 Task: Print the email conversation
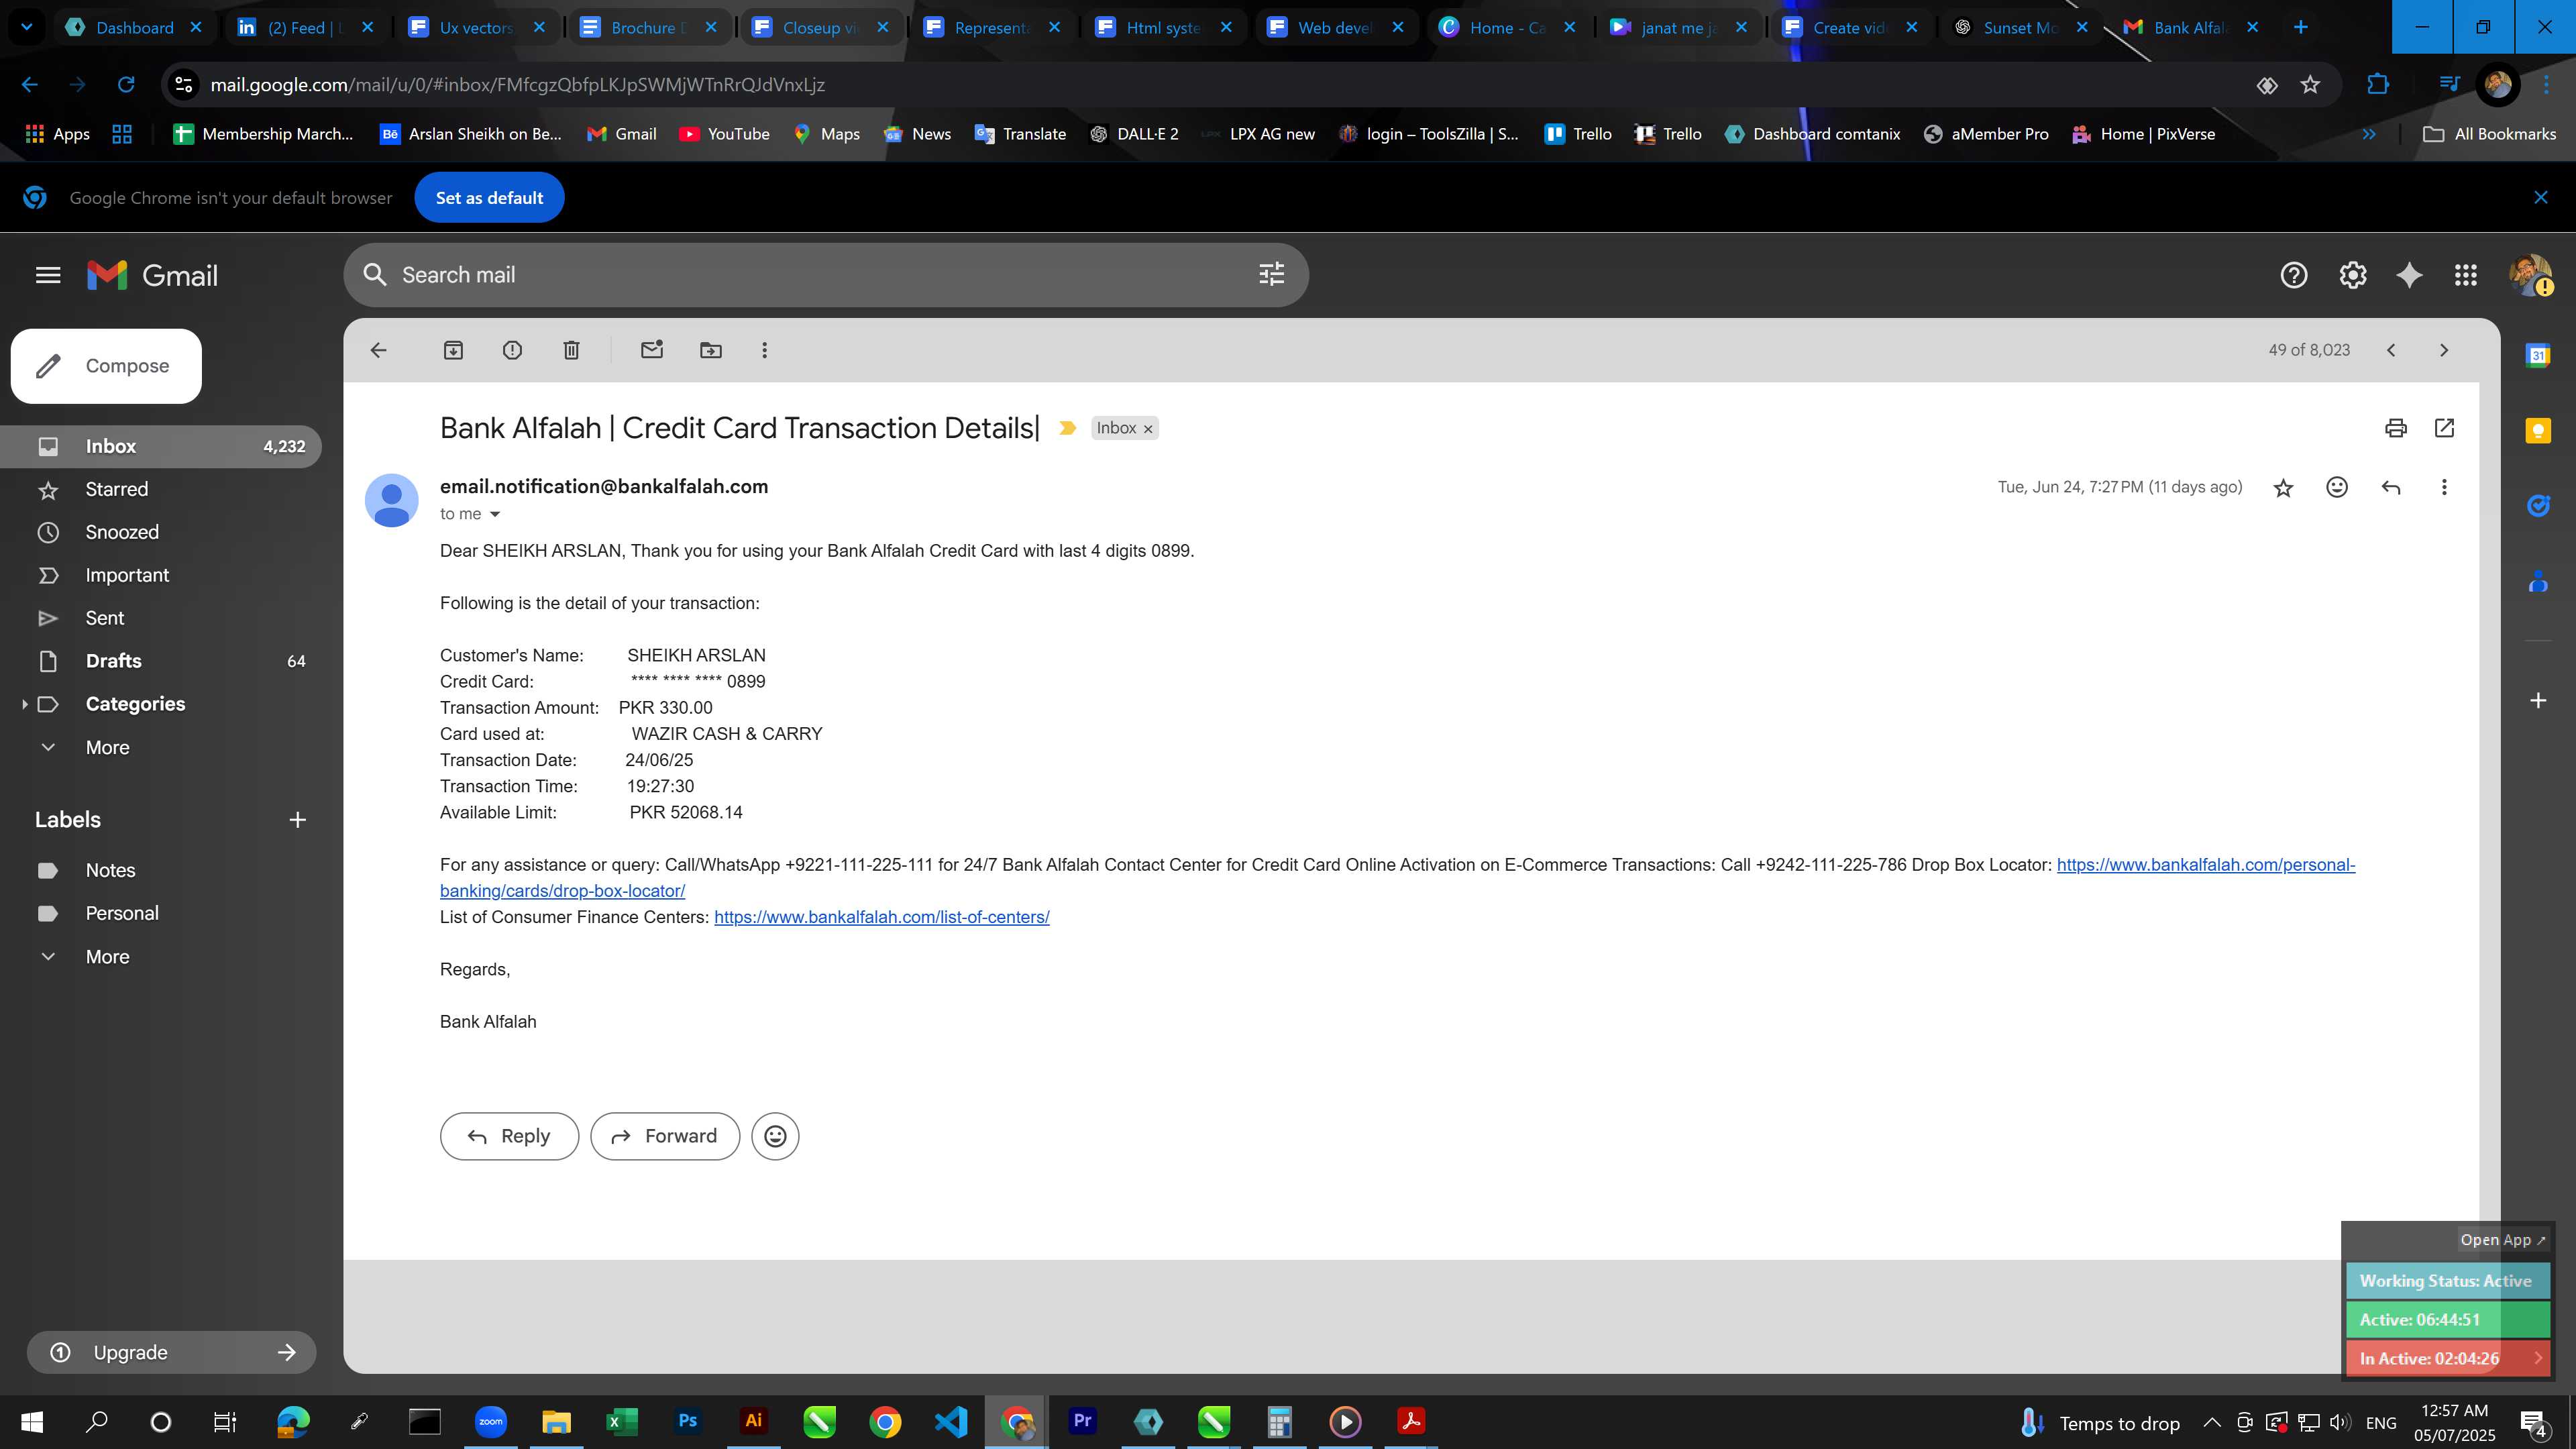point(2395,428)
